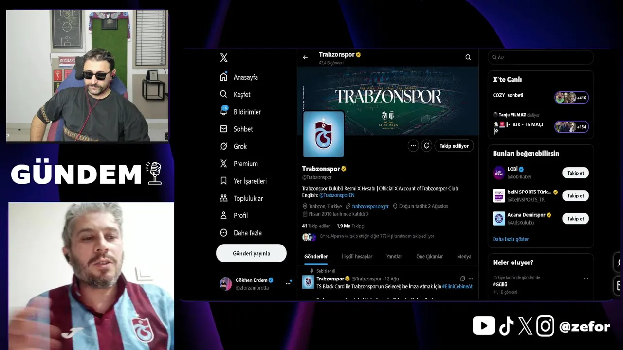Image resolution: width=623 pixels, height=350 pixels.
Task: Click 41 Takip edilen count
Action: pos(316,226)
